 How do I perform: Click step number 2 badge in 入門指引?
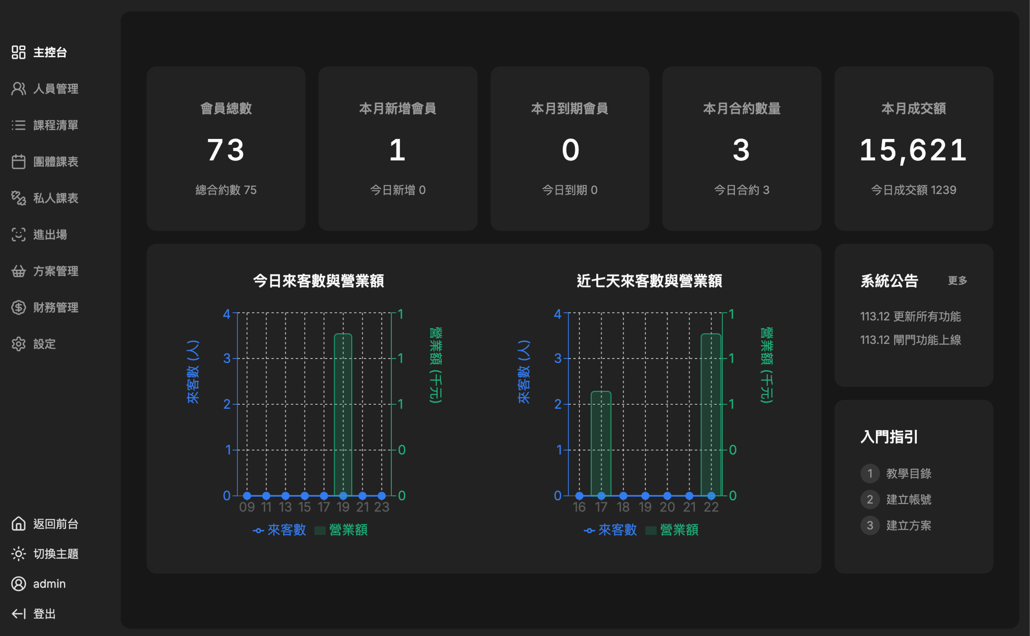coord(870,500)
